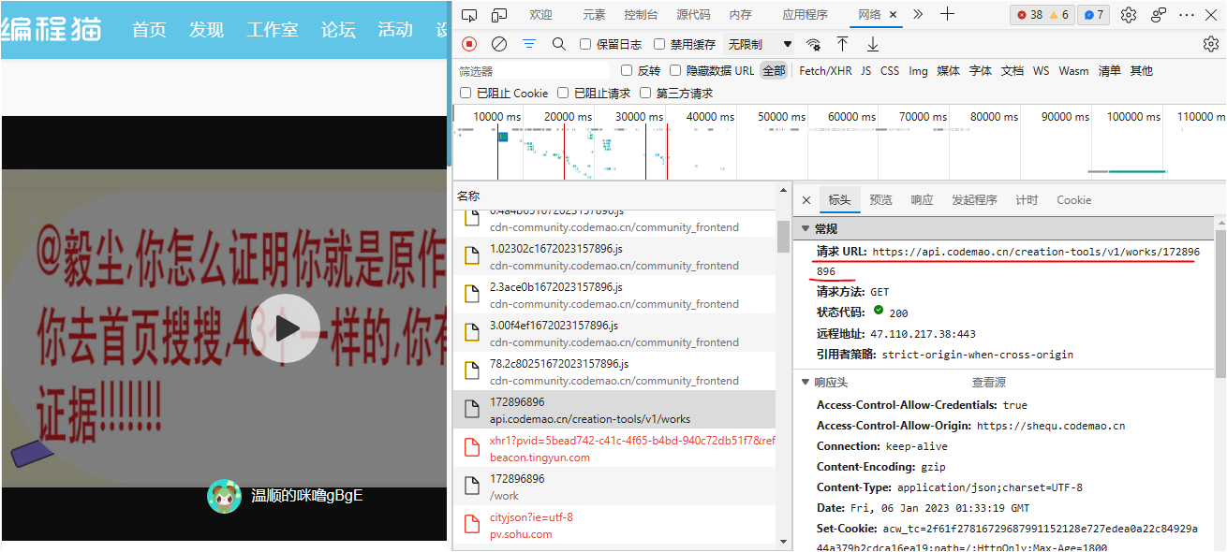Enable 保留日志 checkbox
This screenshot has height=552, width=1227.
[x=585, y=44]
